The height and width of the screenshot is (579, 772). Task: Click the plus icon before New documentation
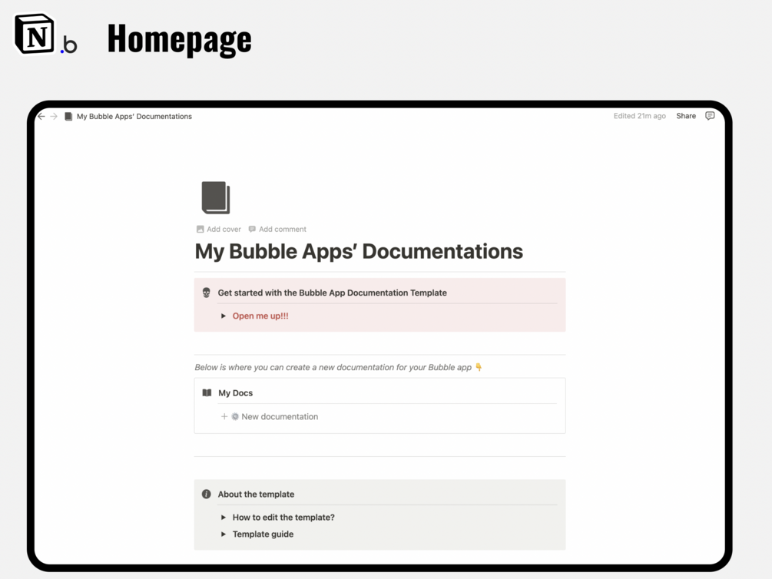click(224, 416)
